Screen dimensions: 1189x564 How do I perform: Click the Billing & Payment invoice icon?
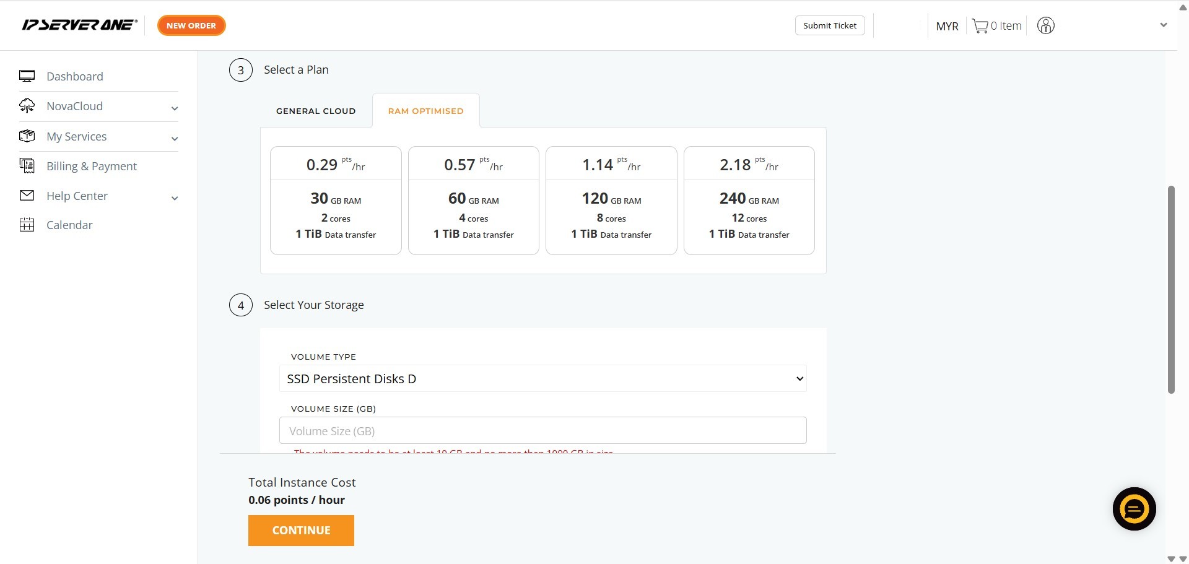(x=27, y=166)
